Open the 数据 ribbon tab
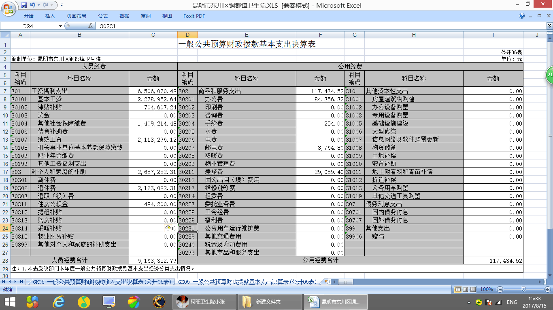This screenshot has height=310, width=553. coord(124,16)
